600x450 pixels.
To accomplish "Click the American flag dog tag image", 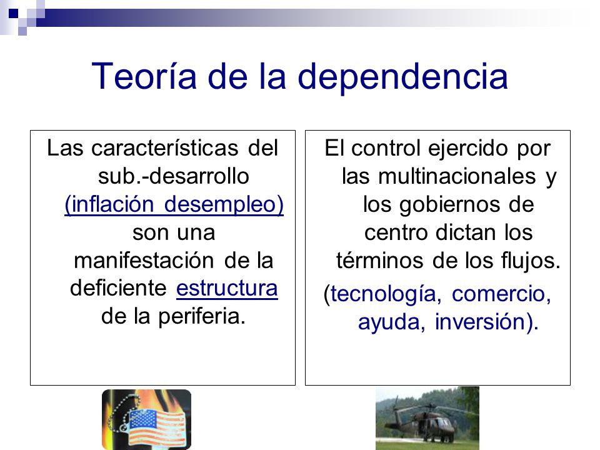I will click(146, 419).
